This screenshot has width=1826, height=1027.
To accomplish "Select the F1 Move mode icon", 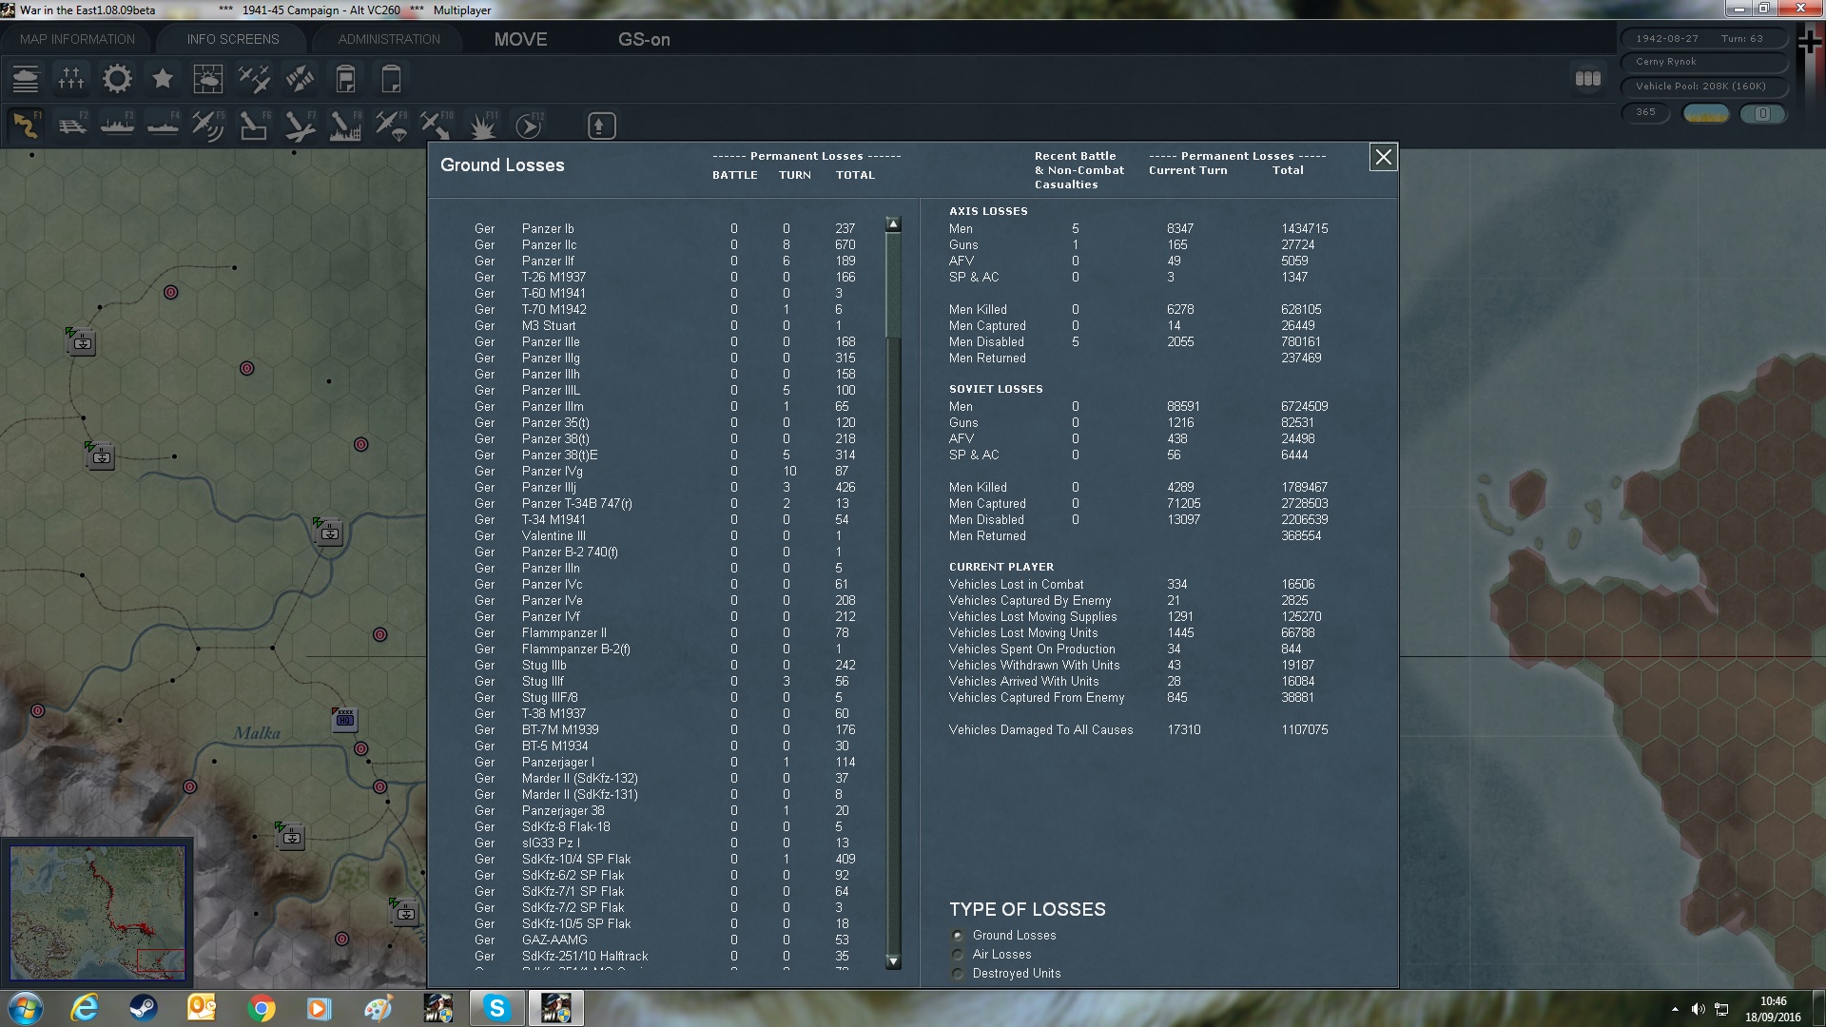I will tap(26, 126).
